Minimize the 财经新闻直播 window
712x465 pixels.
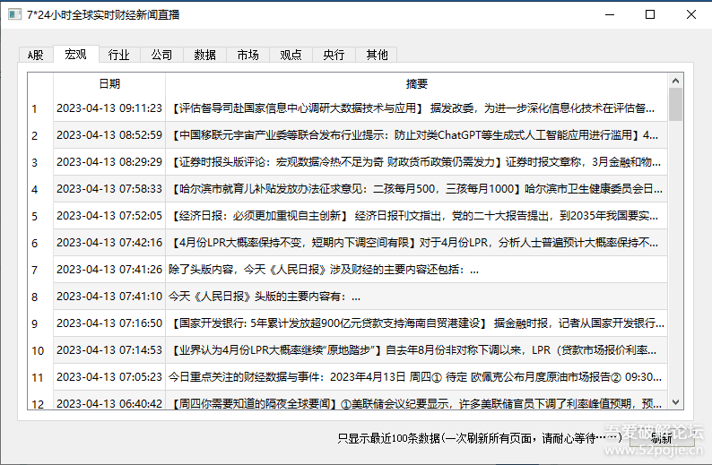pos(610,14)
